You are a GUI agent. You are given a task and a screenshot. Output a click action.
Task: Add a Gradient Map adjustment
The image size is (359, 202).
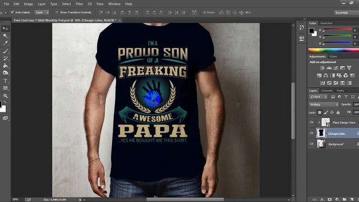[349, 83]
